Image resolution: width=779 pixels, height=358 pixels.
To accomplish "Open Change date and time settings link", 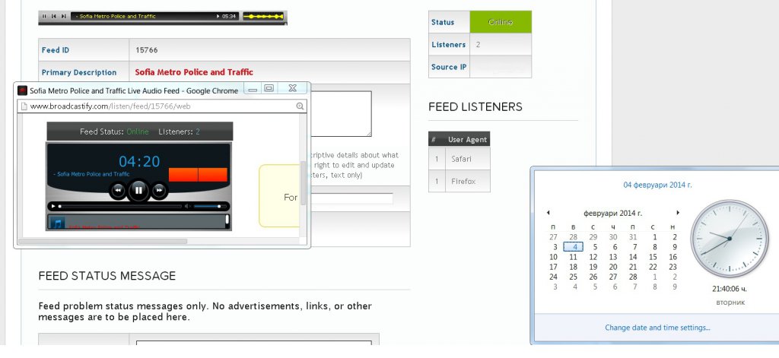I will [x=657, y=328].
